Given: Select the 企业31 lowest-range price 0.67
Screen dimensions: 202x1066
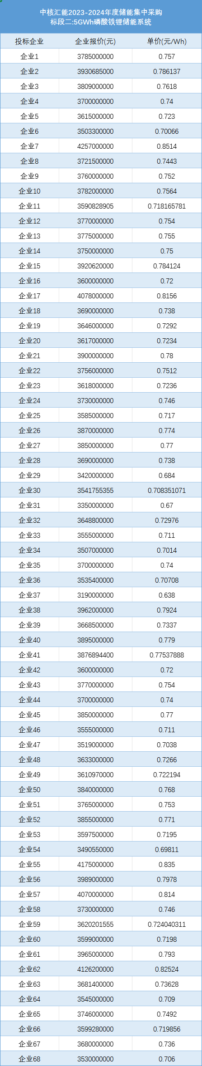Looking at the screenshot, I should click(x=167, y=505).
